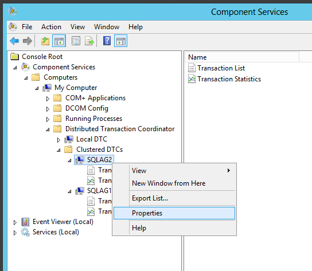Screen dimensions: 312x271
Task: Click the Forward arrow toolbar icon
Action: point(28,41)
